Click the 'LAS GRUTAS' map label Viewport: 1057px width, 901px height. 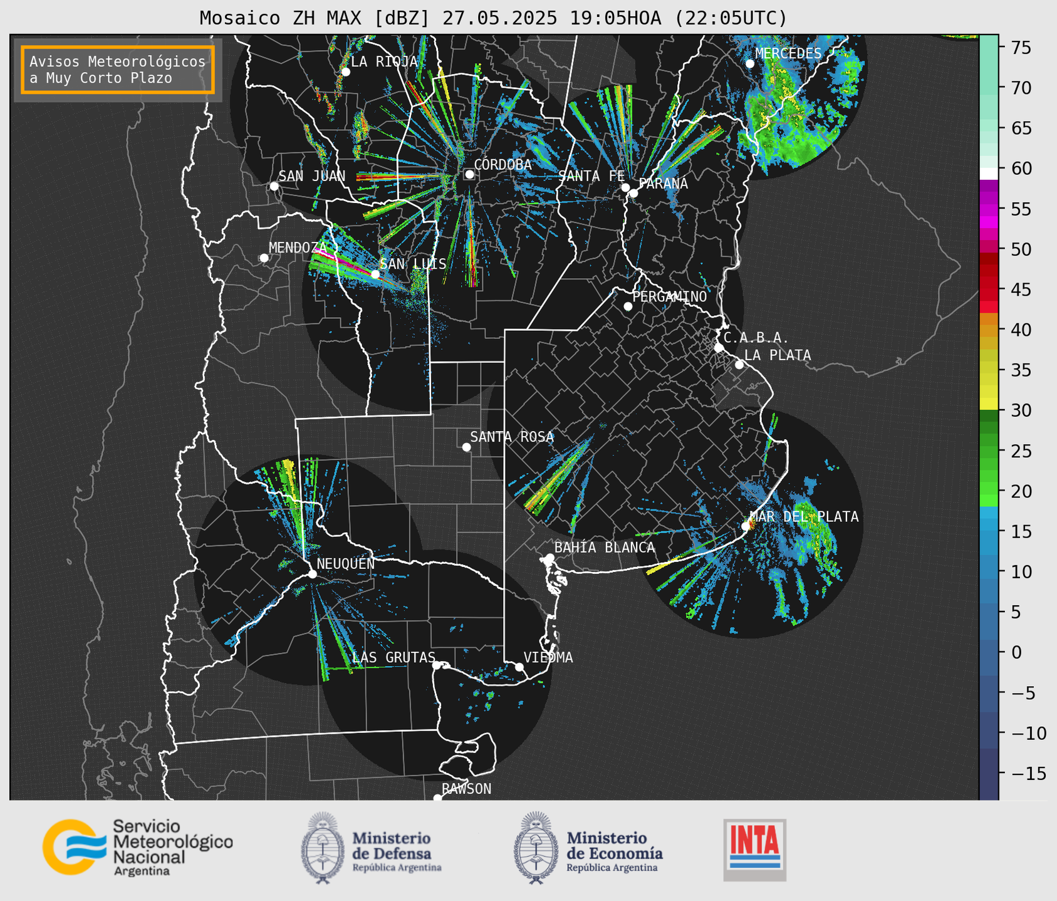(393, 657)
